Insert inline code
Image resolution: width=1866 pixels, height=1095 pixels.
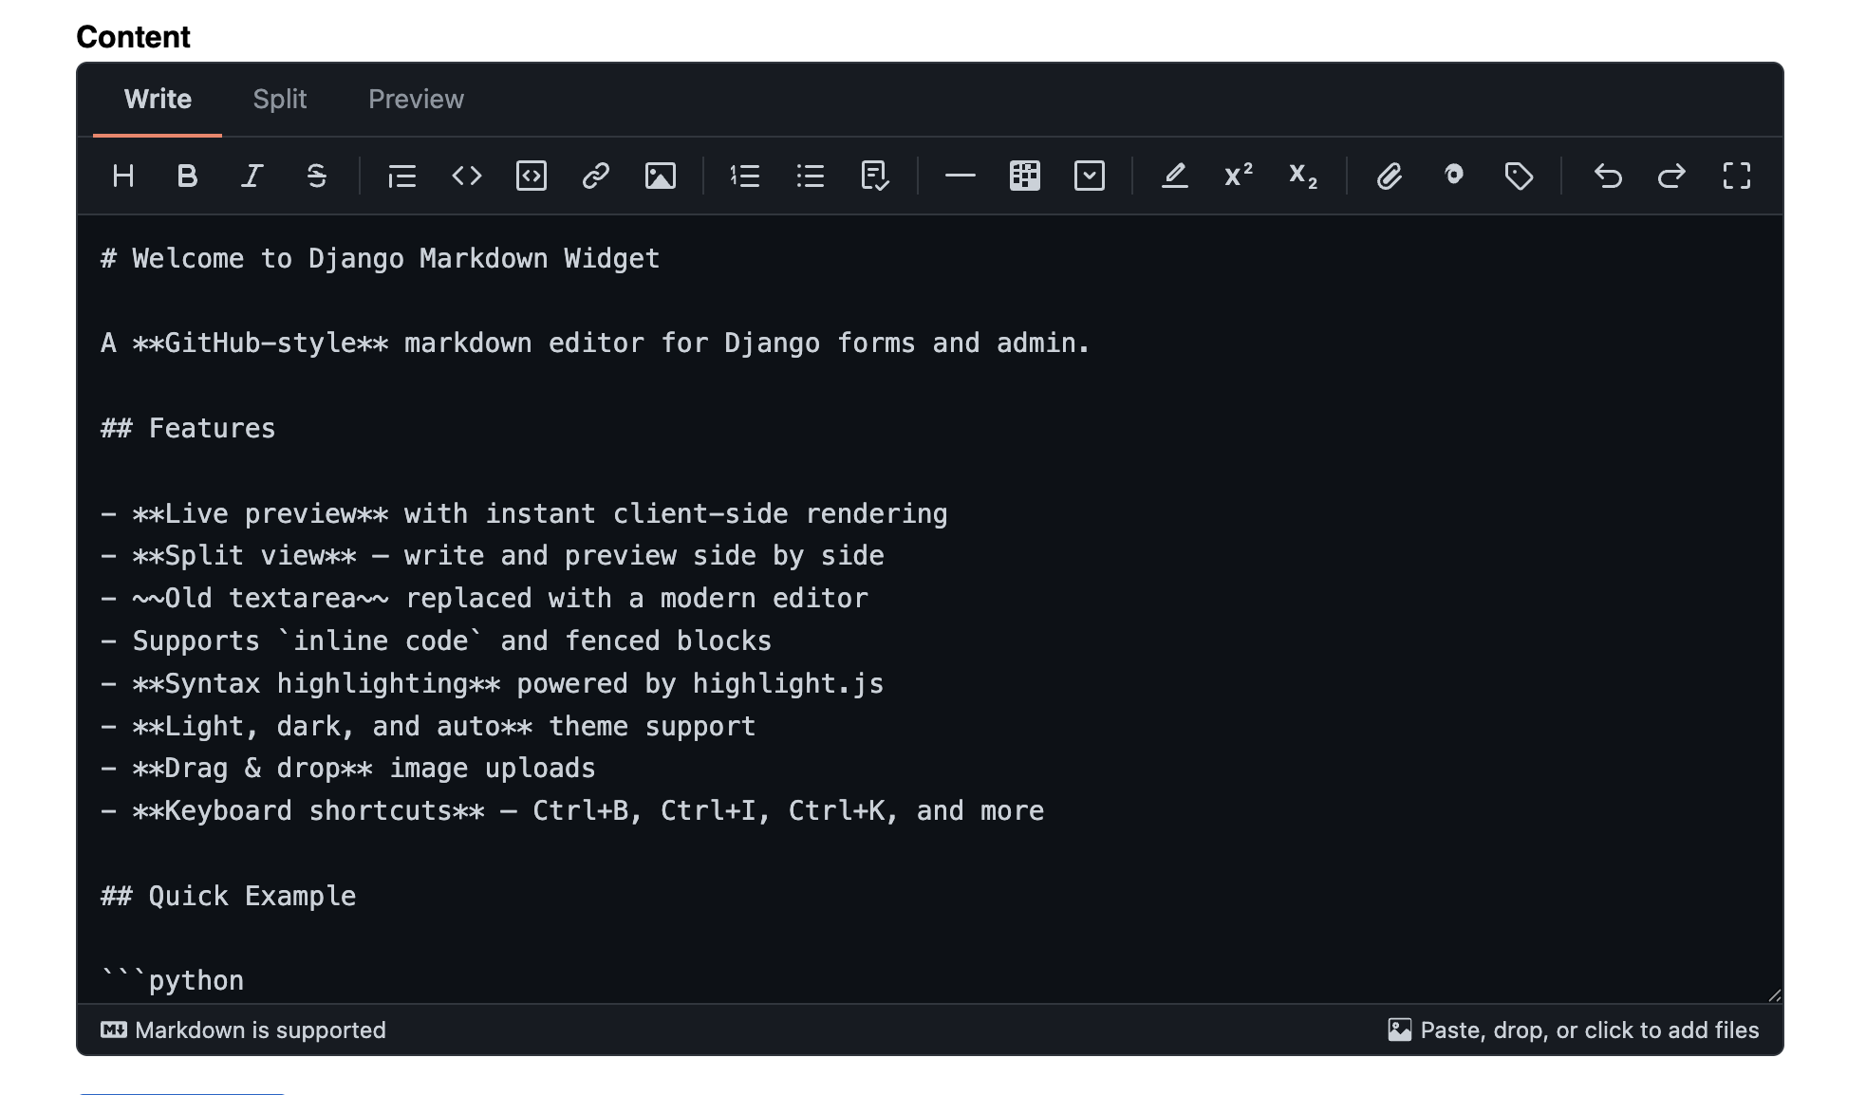pyautogui.click(x=466, y=176)
